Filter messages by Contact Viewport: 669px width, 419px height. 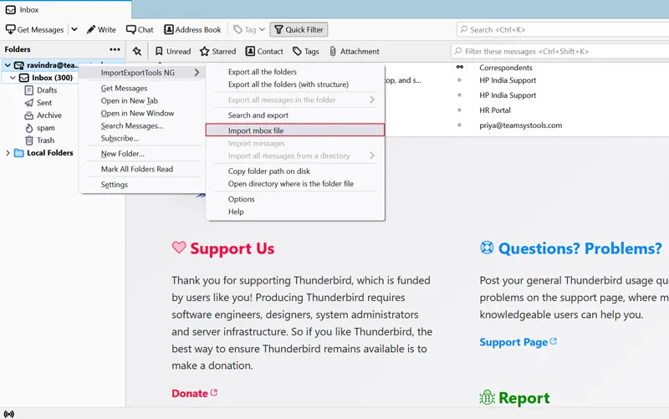tap(264, 51)
